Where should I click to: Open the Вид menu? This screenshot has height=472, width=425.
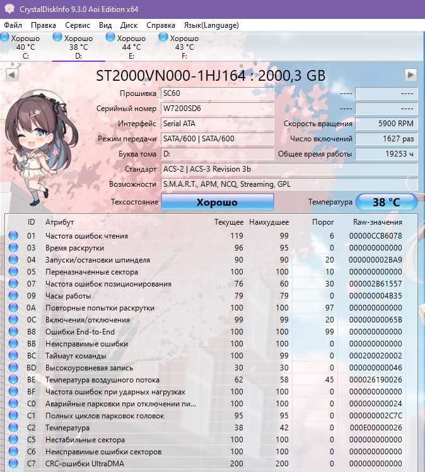(x=105, y=25)
